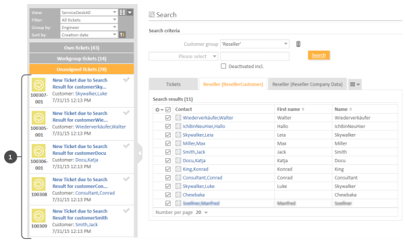
Task: Switch to the Tickets tab
Action: (x=173, y=84)
